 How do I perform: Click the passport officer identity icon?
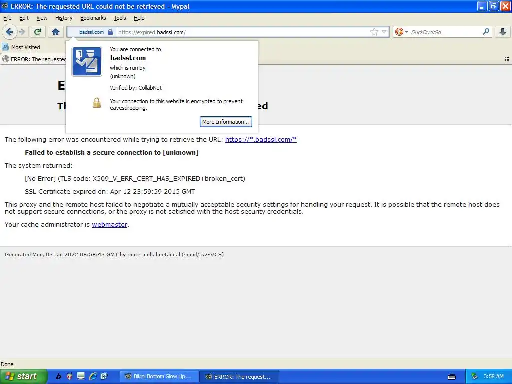pos(87,61)
